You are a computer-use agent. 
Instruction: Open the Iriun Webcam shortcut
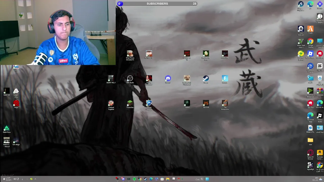[301, 31]
